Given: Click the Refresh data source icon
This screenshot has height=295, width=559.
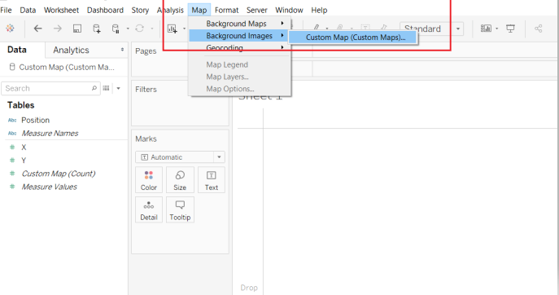Looking at the screenshot, I should tap(139, 29).
